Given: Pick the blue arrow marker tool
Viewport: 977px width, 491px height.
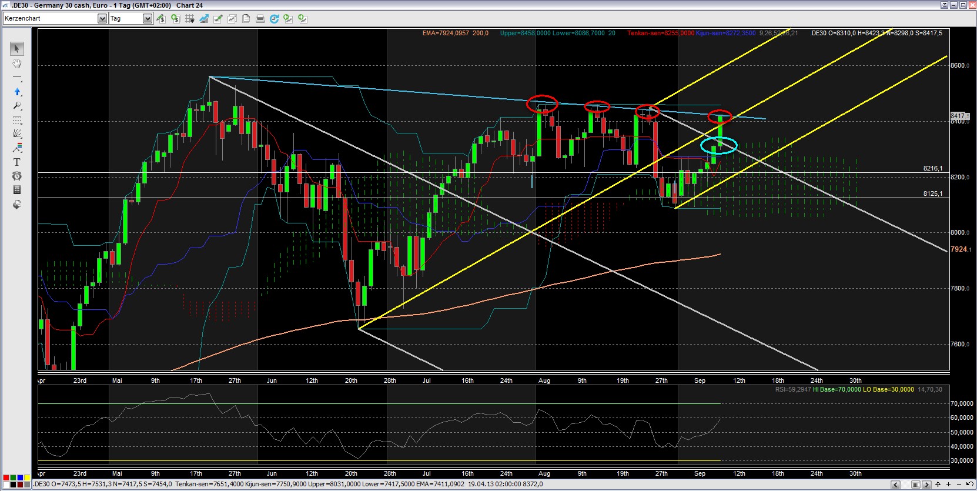Looking at the screenshot, I should pos(17,92).
